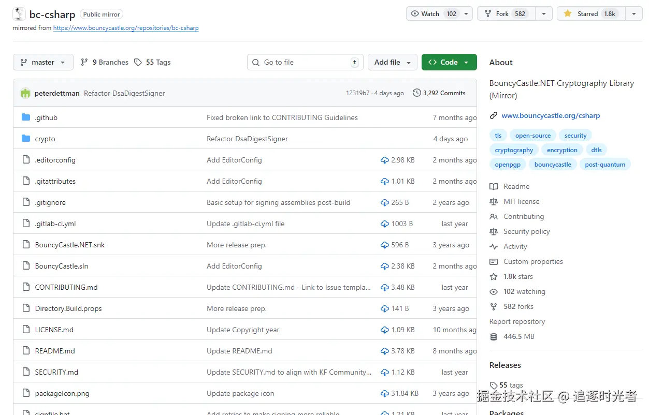Click file icon beside BouncyCastle.NET.snk
This screenshot has width=649, height=415.
pyautogui.click(x=26, y=245)
